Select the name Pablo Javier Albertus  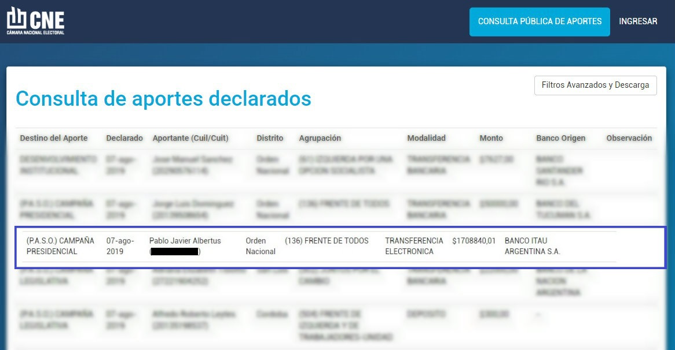(185, 240)
